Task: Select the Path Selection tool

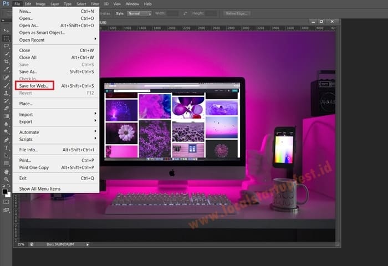Action: (6, 156)
